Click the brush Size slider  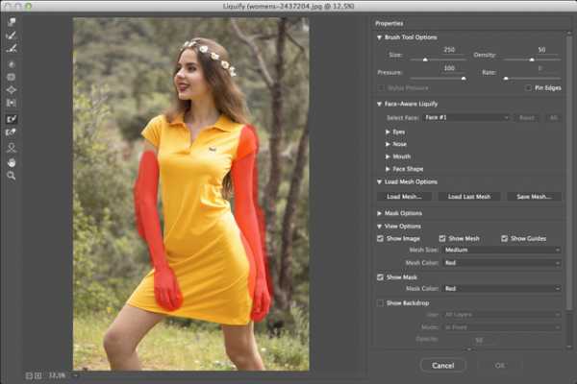tap(424, 60)
